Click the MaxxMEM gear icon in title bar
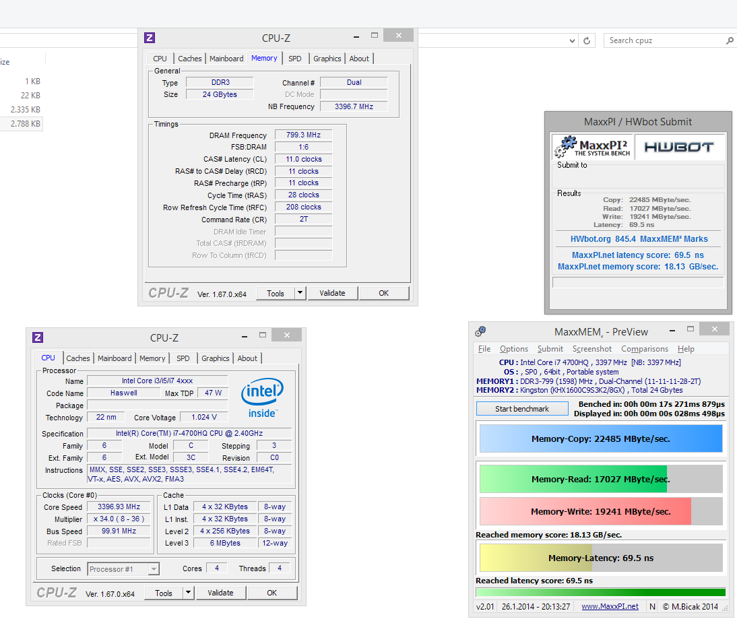 [480, 331]
